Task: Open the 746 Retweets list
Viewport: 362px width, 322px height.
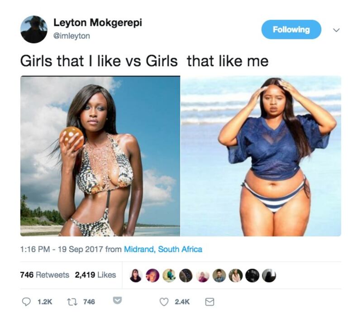Action: click(x=44, y=275)
